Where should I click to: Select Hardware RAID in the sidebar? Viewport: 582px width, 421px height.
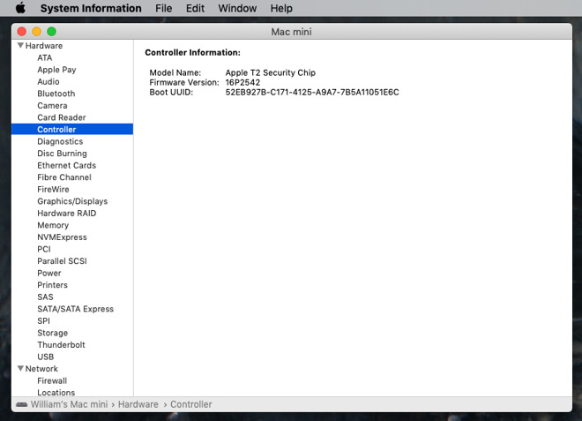pyautogui.click(x=67, y=214)
